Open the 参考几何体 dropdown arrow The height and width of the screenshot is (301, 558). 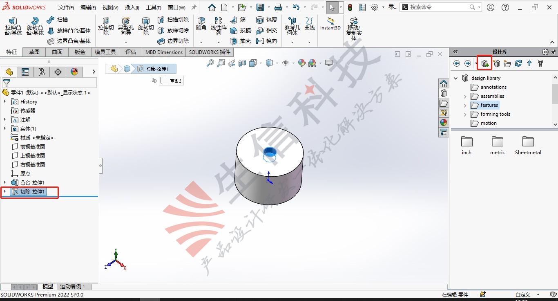[292, 42]
